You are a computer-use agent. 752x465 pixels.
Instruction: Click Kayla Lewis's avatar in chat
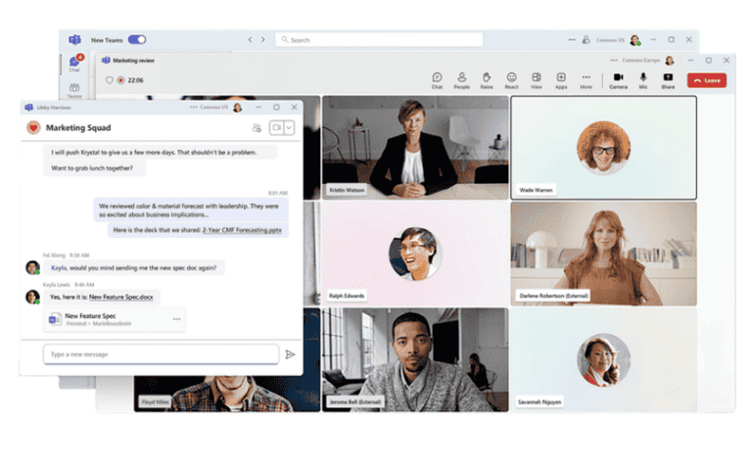32,297
